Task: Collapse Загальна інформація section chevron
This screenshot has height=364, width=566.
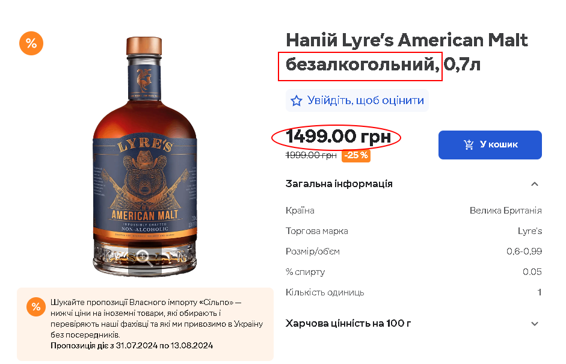Action: [x=535, y=184]
